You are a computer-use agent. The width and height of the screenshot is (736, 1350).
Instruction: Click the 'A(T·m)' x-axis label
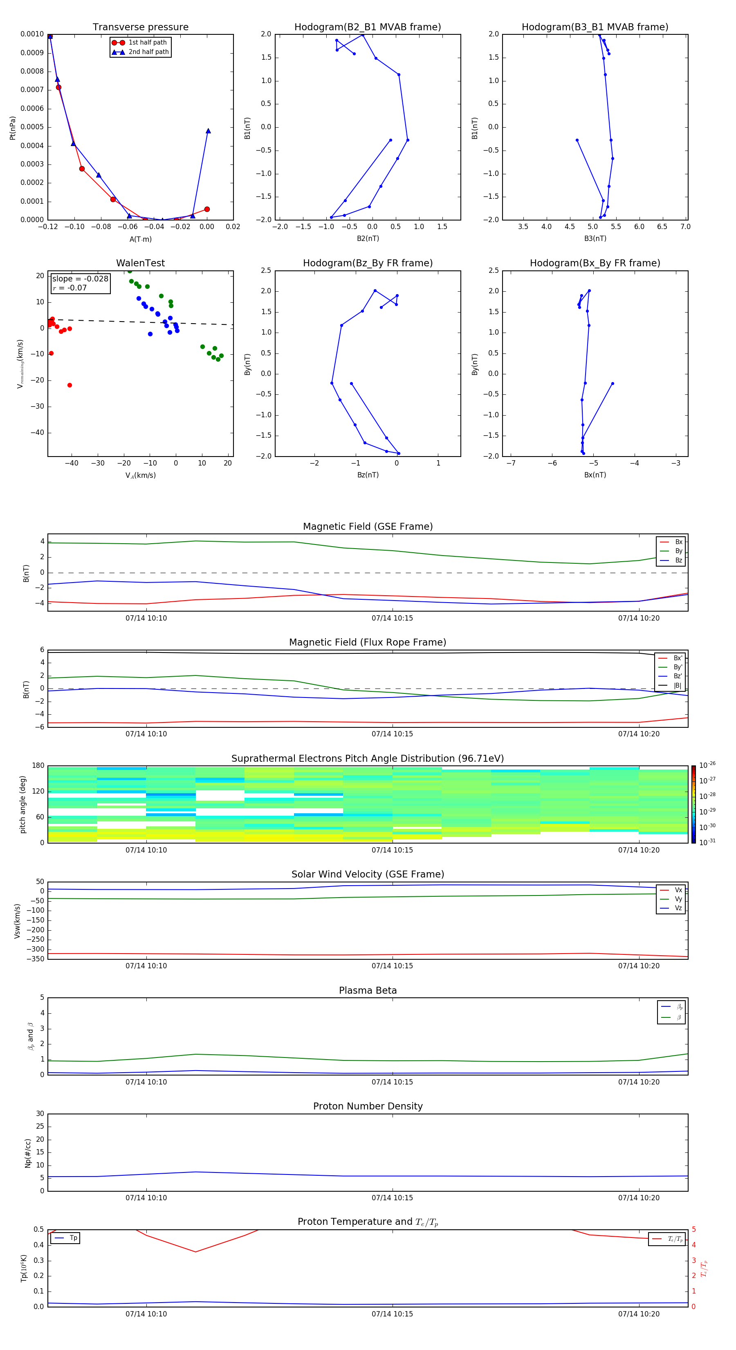(140, 239)
